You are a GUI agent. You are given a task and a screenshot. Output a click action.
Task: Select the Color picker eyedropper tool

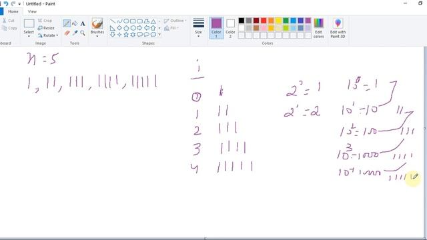[x=75, y=33]
